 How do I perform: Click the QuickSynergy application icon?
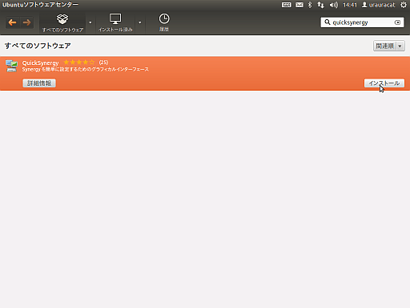point(11,66)
